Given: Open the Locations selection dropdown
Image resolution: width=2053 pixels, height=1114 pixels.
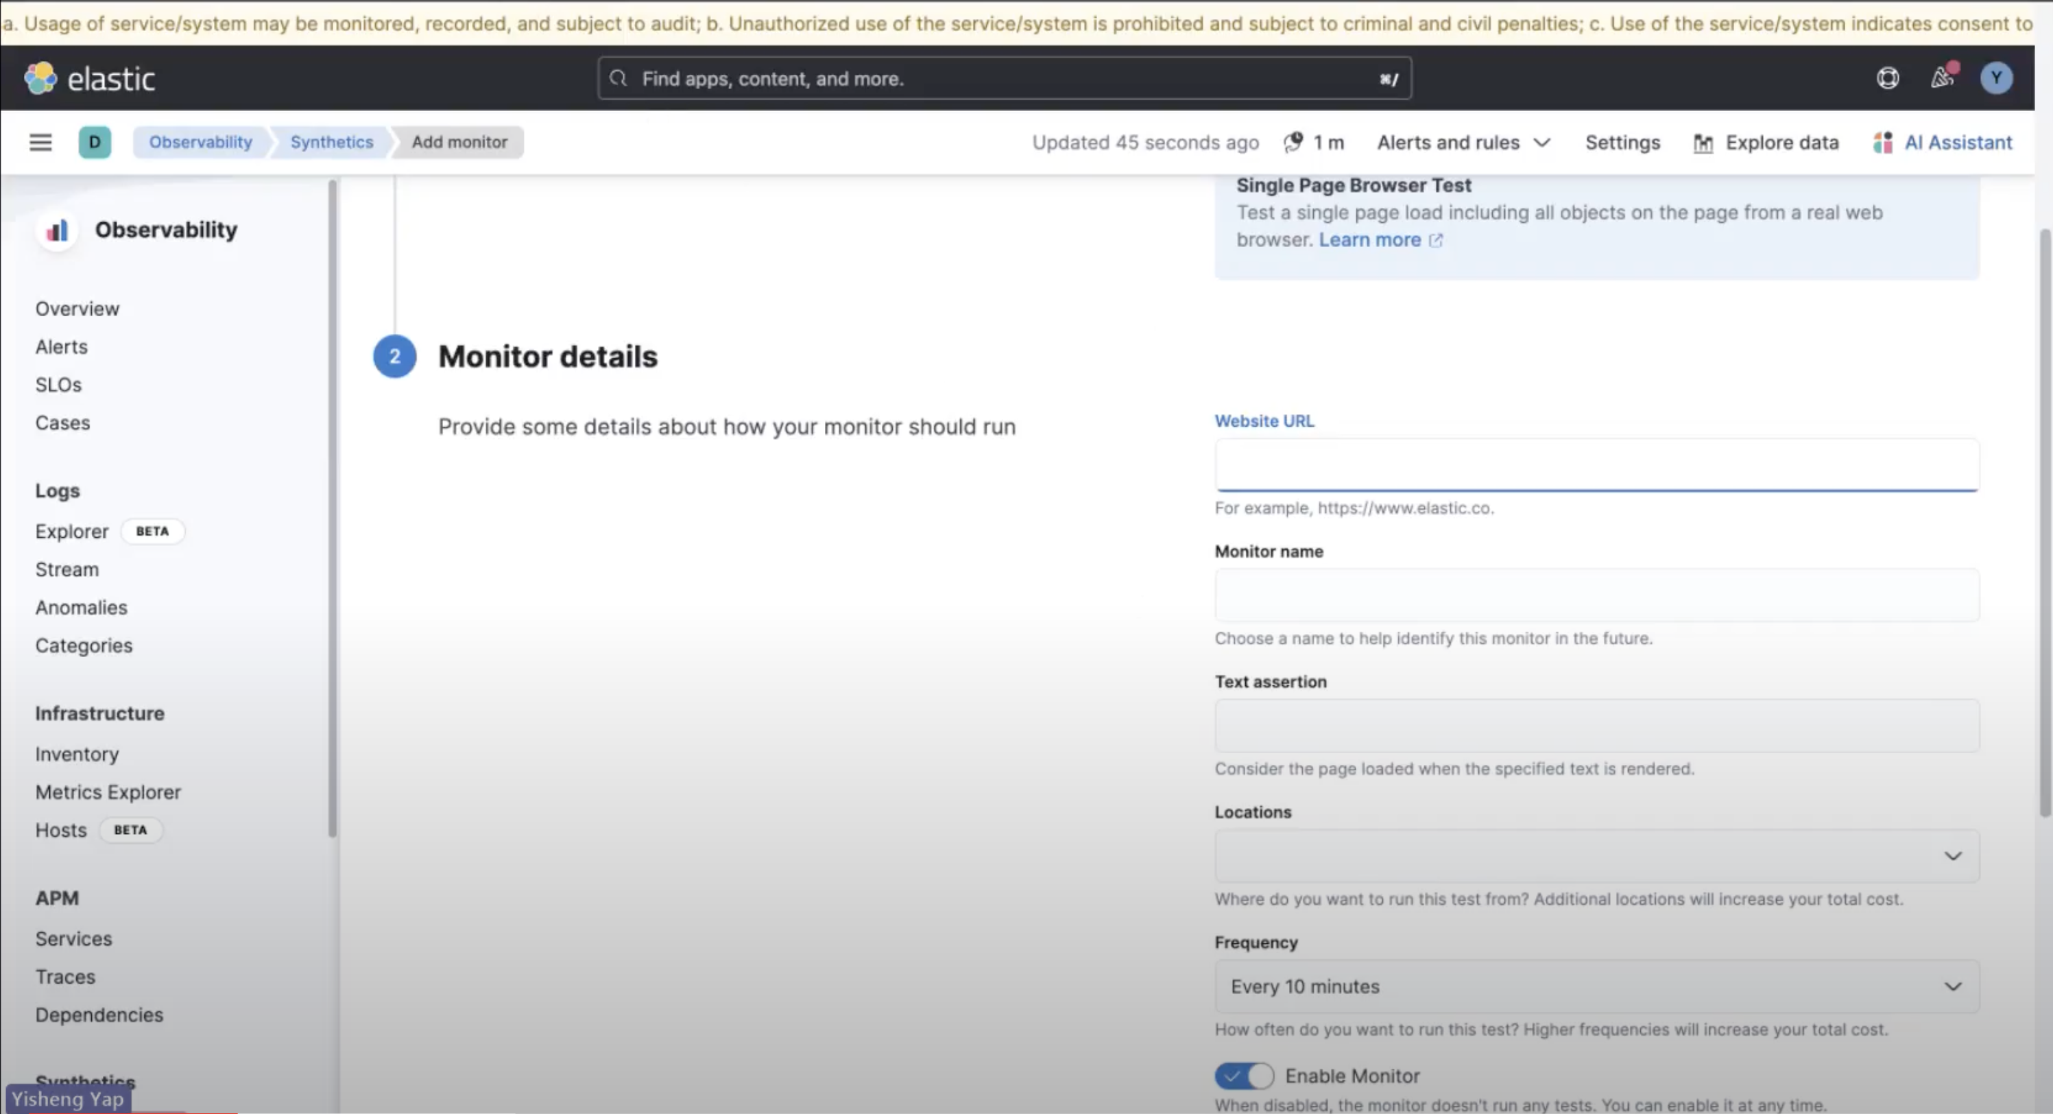Looking at the screenshot, I should [x=1595, y=855].
